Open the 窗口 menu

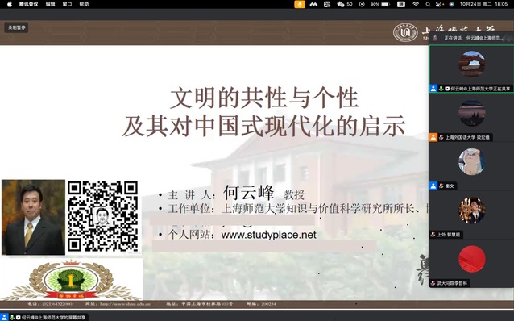(67, 4)
